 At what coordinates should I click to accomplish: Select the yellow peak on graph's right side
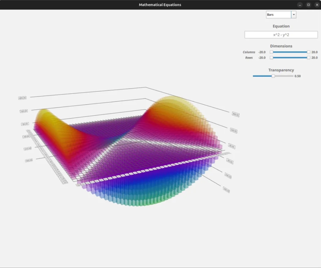tap(170, 101)
